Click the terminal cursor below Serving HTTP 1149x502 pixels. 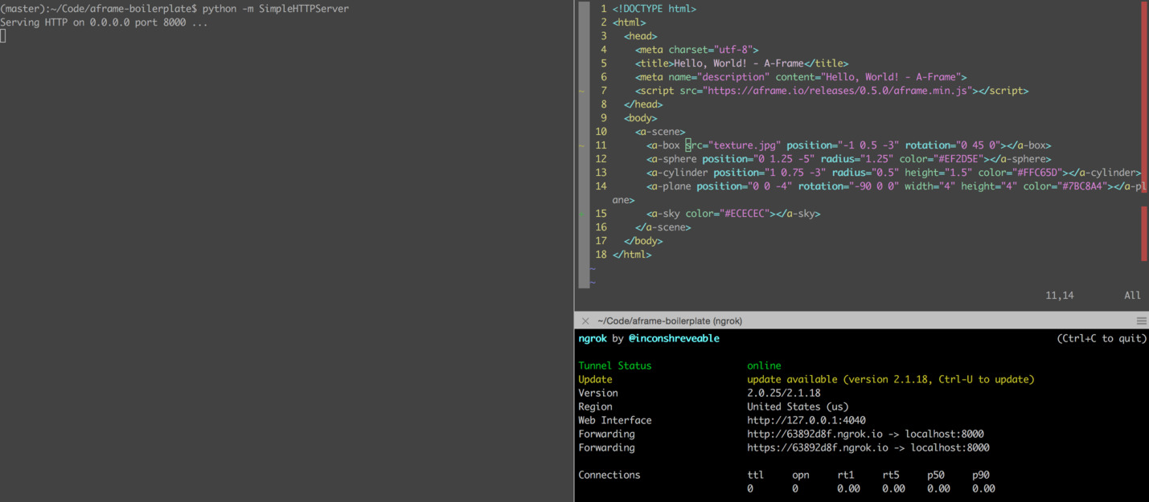click(x=3, y=36)
